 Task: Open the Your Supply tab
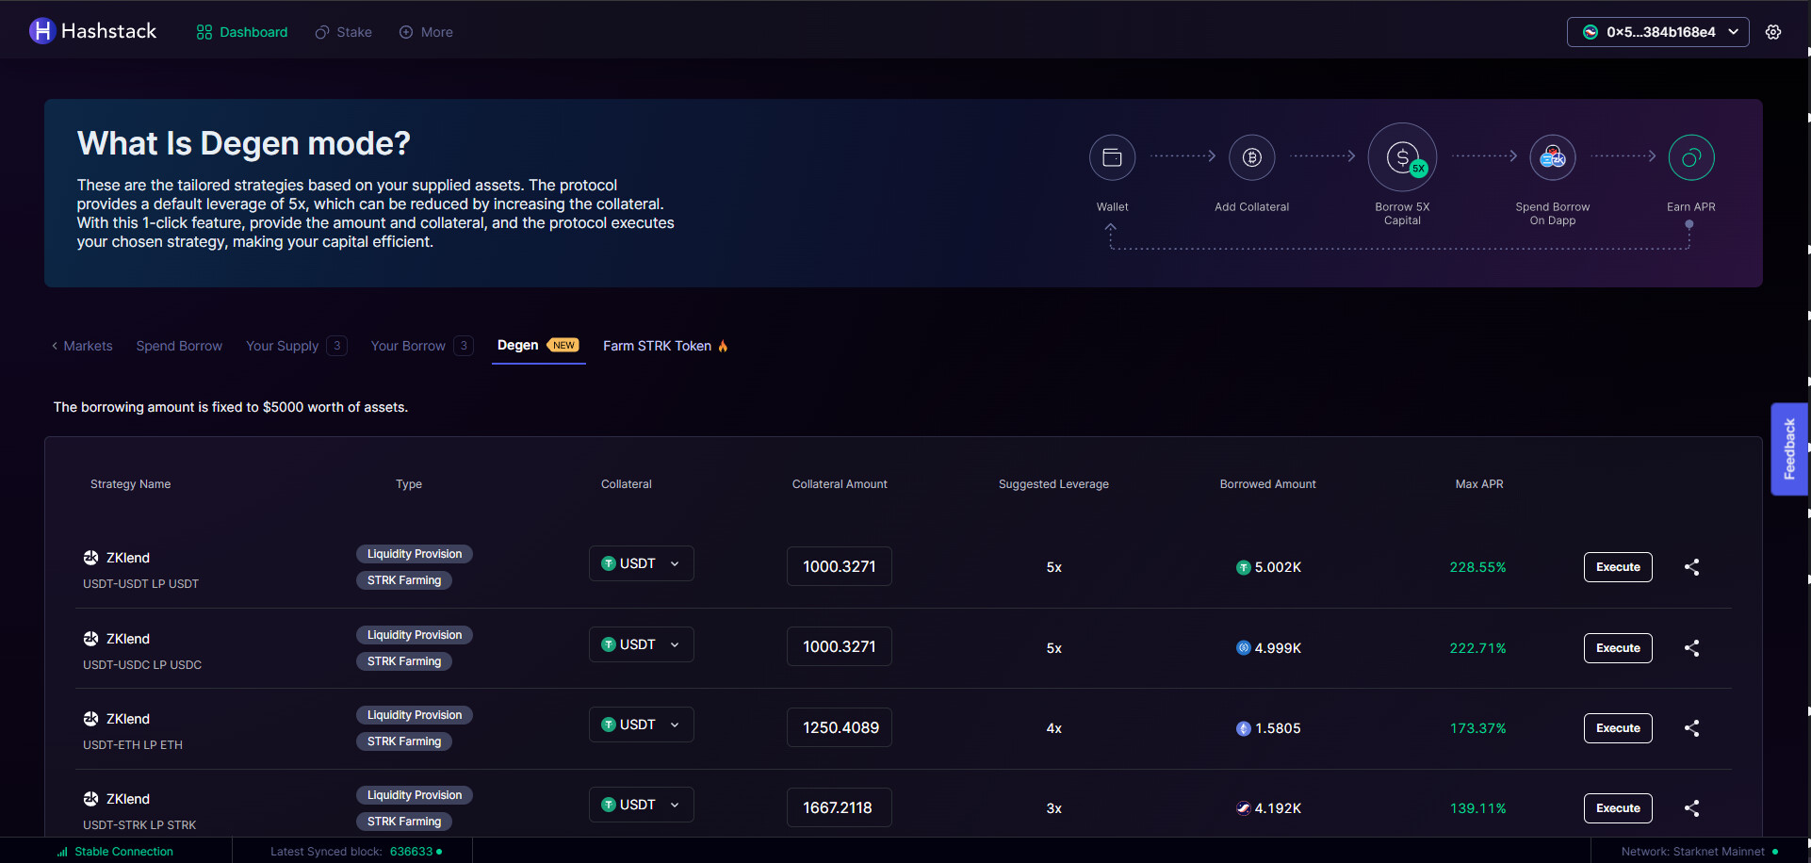pos(296,346)
